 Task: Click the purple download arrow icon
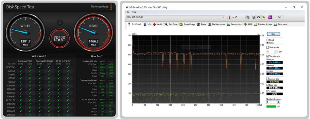(270, 17)
